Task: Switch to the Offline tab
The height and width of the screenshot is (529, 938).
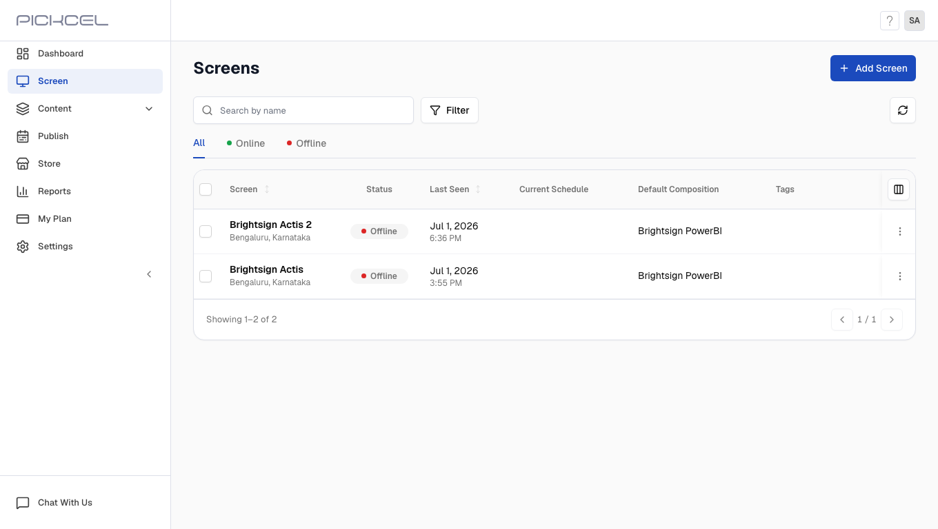Action: pos(306,143)
